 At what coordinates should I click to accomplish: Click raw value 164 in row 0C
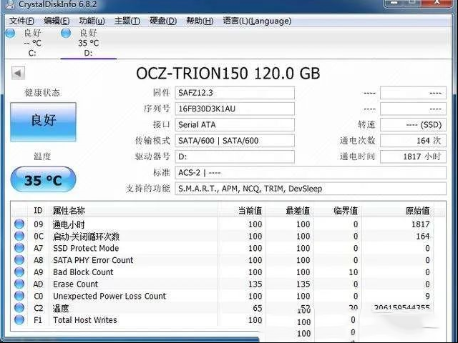pyautogui.click(x=423, y=237)
